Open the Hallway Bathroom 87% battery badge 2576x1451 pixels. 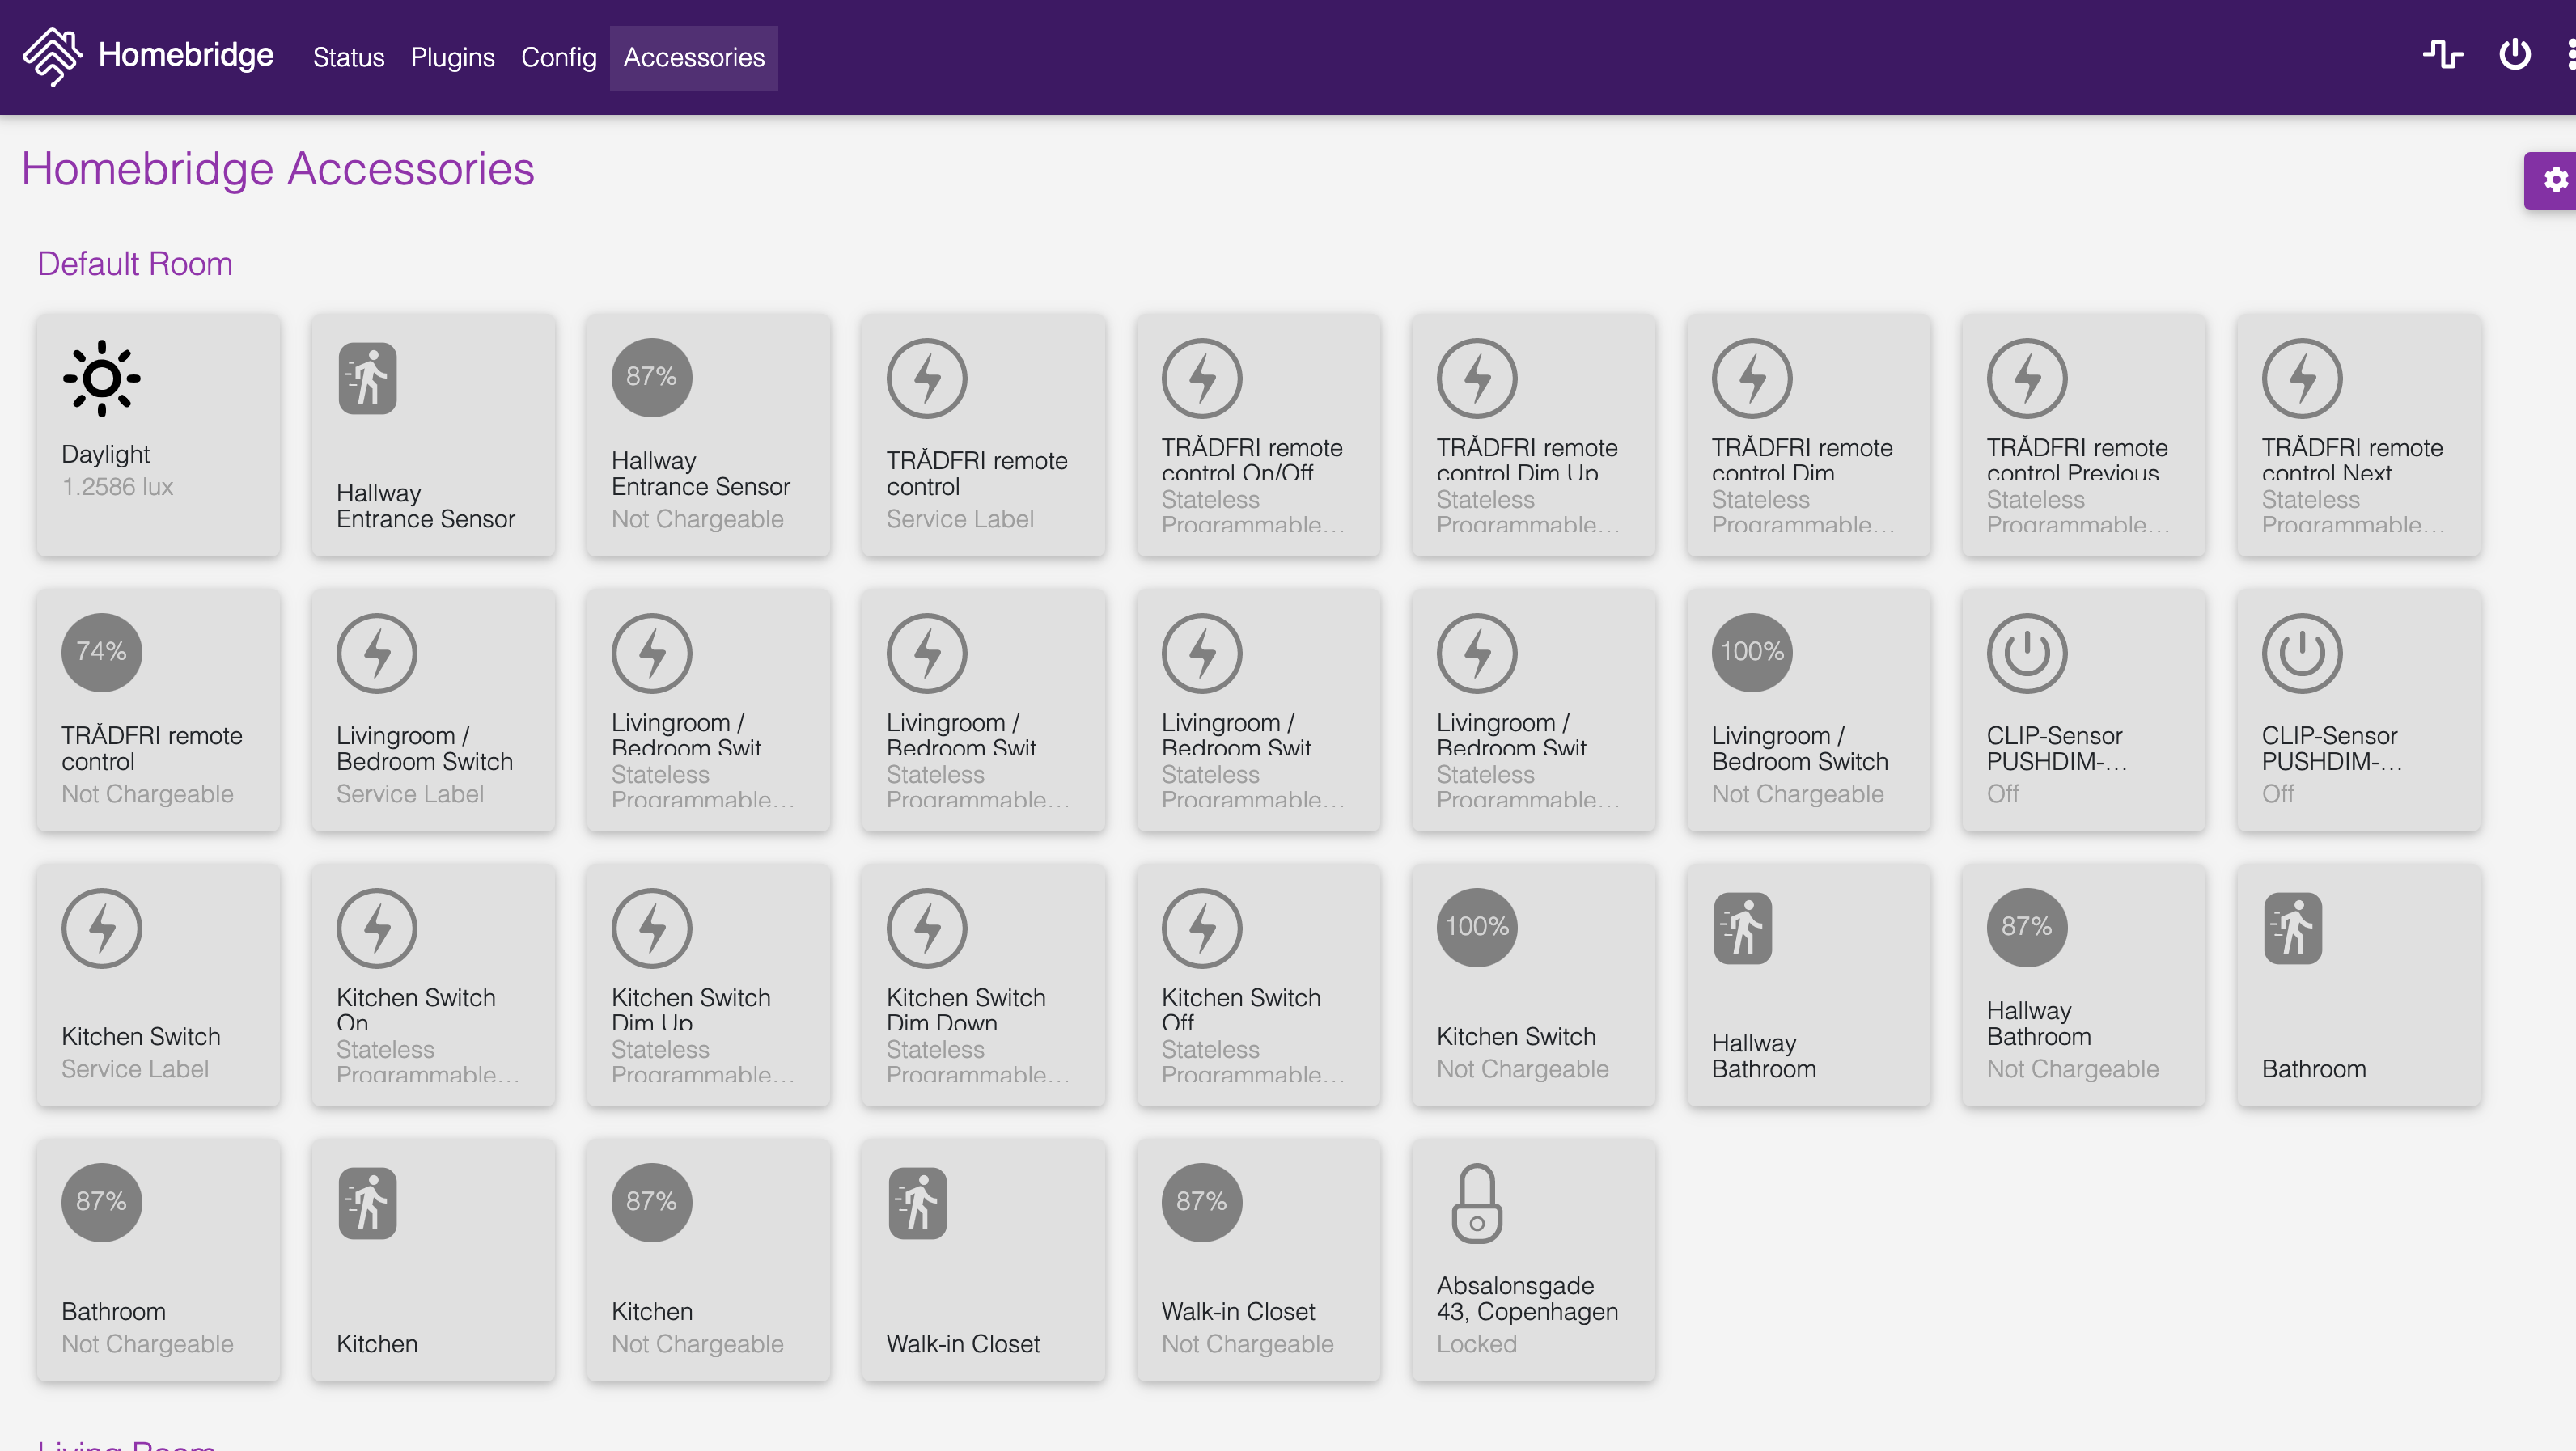pos(2026,927)
